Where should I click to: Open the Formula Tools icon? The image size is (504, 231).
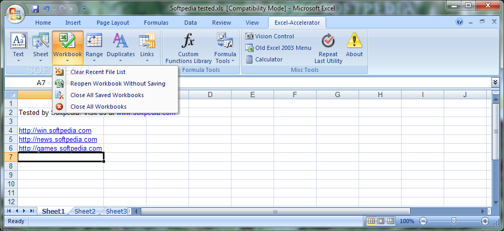click(225, 40)
